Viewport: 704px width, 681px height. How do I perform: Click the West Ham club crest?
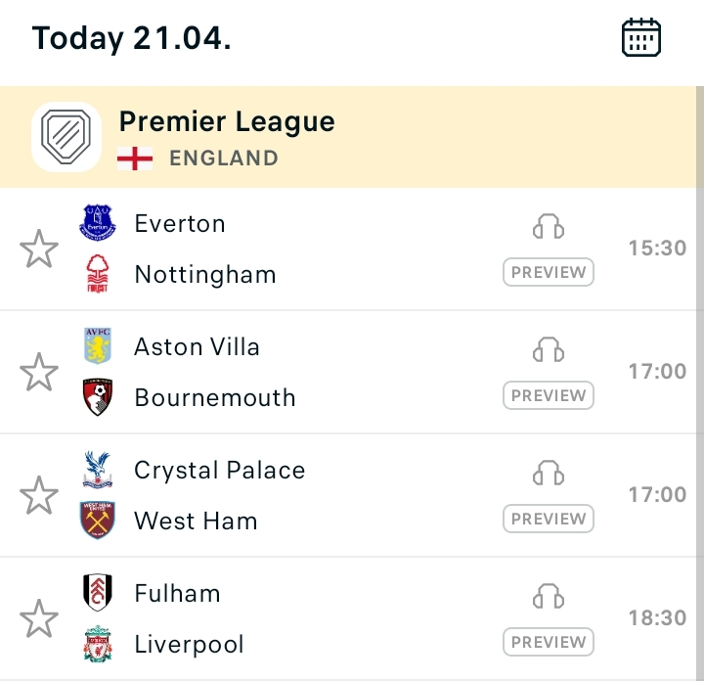point(98,521)
